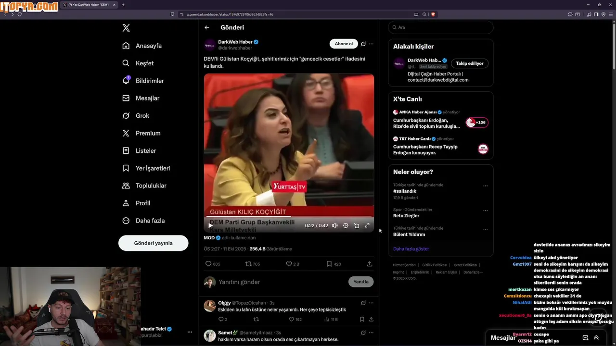Open account options next to ahadır Telci

coord(190,332)
